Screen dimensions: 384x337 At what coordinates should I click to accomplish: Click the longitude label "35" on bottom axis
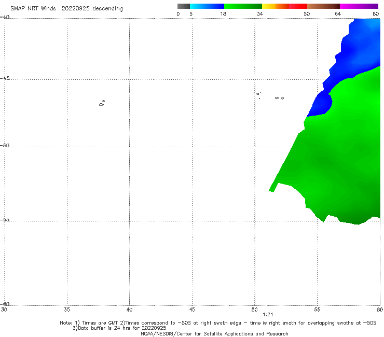(66, 310)
